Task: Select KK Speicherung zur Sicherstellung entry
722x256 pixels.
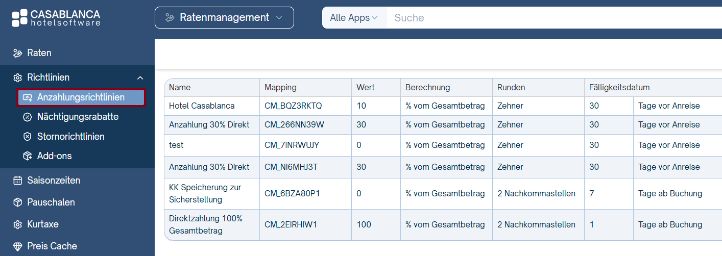Action: pos(205,194)
